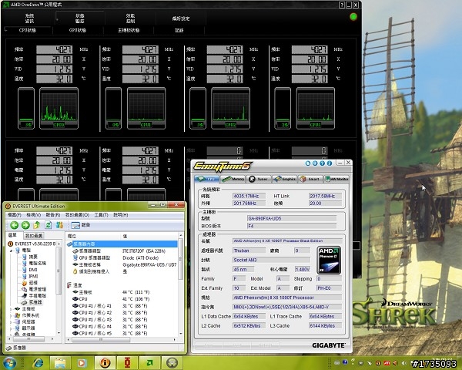
Task: Click the 4035.17MHz clock field in EasyTune6
Action: click(x=249, y=196)
